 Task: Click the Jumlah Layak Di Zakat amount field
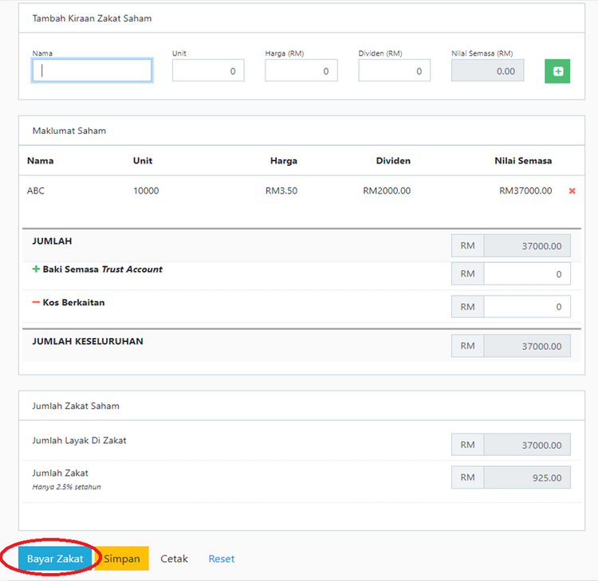click(x=526, y=445)
